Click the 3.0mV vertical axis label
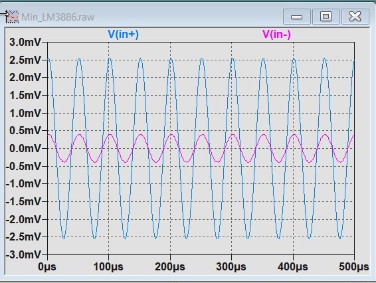This screenshot has width=376, height=283. [x=25, y=43]
